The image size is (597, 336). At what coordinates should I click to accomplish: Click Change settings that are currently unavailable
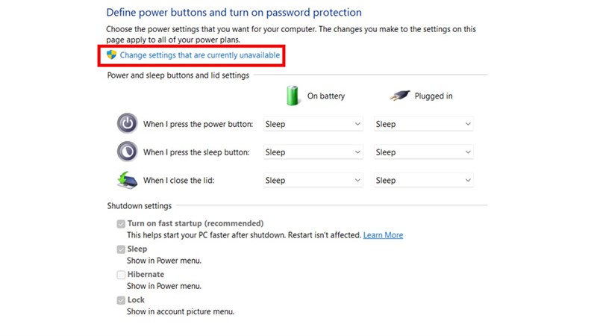click(x=200, y=55)
